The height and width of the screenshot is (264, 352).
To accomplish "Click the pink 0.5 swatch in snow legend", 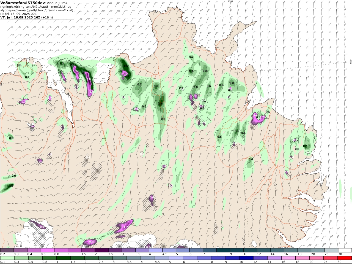I will point(47,250).
